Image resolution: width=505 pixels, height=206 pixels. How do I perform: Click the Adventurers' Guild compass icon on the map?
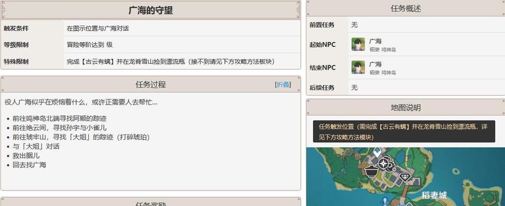[x=384, y=164]
